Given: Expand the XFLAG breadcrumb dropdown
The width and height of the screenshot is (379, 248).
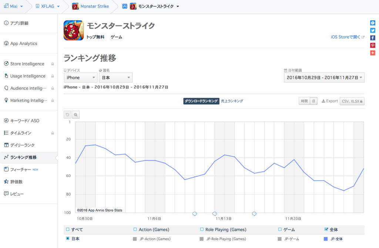Looking at the screenshot, I should tap(58, 7).
